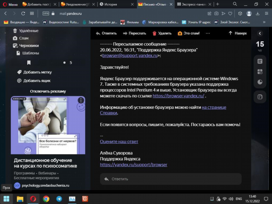Go back with the browser back arrow
The image size is (272, 204).
[x=5, y=13]
